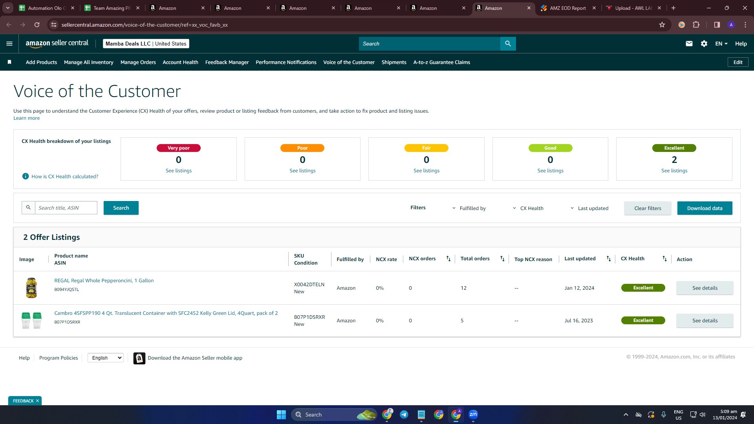Open the Help link in header
This screenshot has width=754, height=424.
click(741, 44)
